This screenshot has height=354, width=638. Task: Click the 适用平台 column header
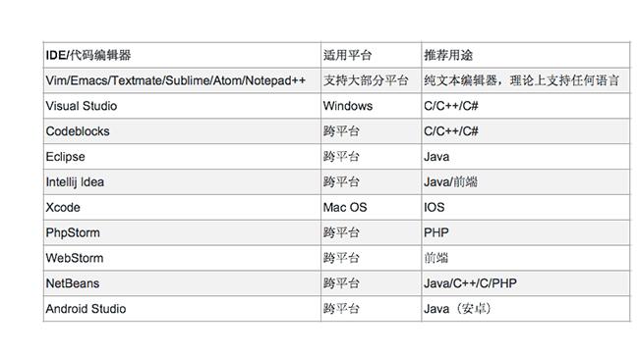[371, 55]
